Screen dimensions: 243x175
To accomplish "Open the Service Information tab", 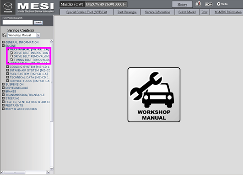I will click(157, 12).
